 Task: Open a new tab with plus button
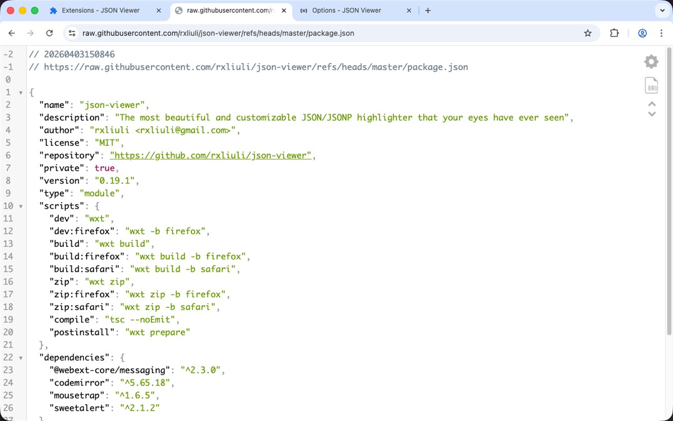[428, 11]
